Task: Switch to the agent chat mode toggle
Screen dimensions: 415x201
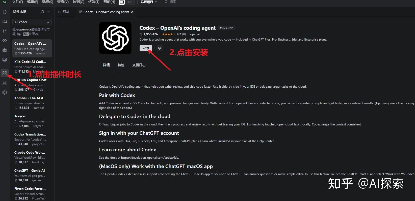Action: click(122, 2)
